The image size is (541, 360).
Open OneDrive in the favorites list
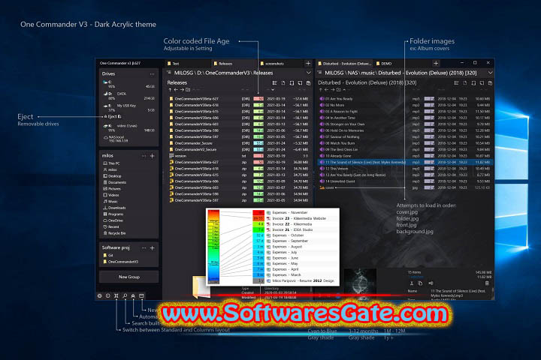(113, 220)
